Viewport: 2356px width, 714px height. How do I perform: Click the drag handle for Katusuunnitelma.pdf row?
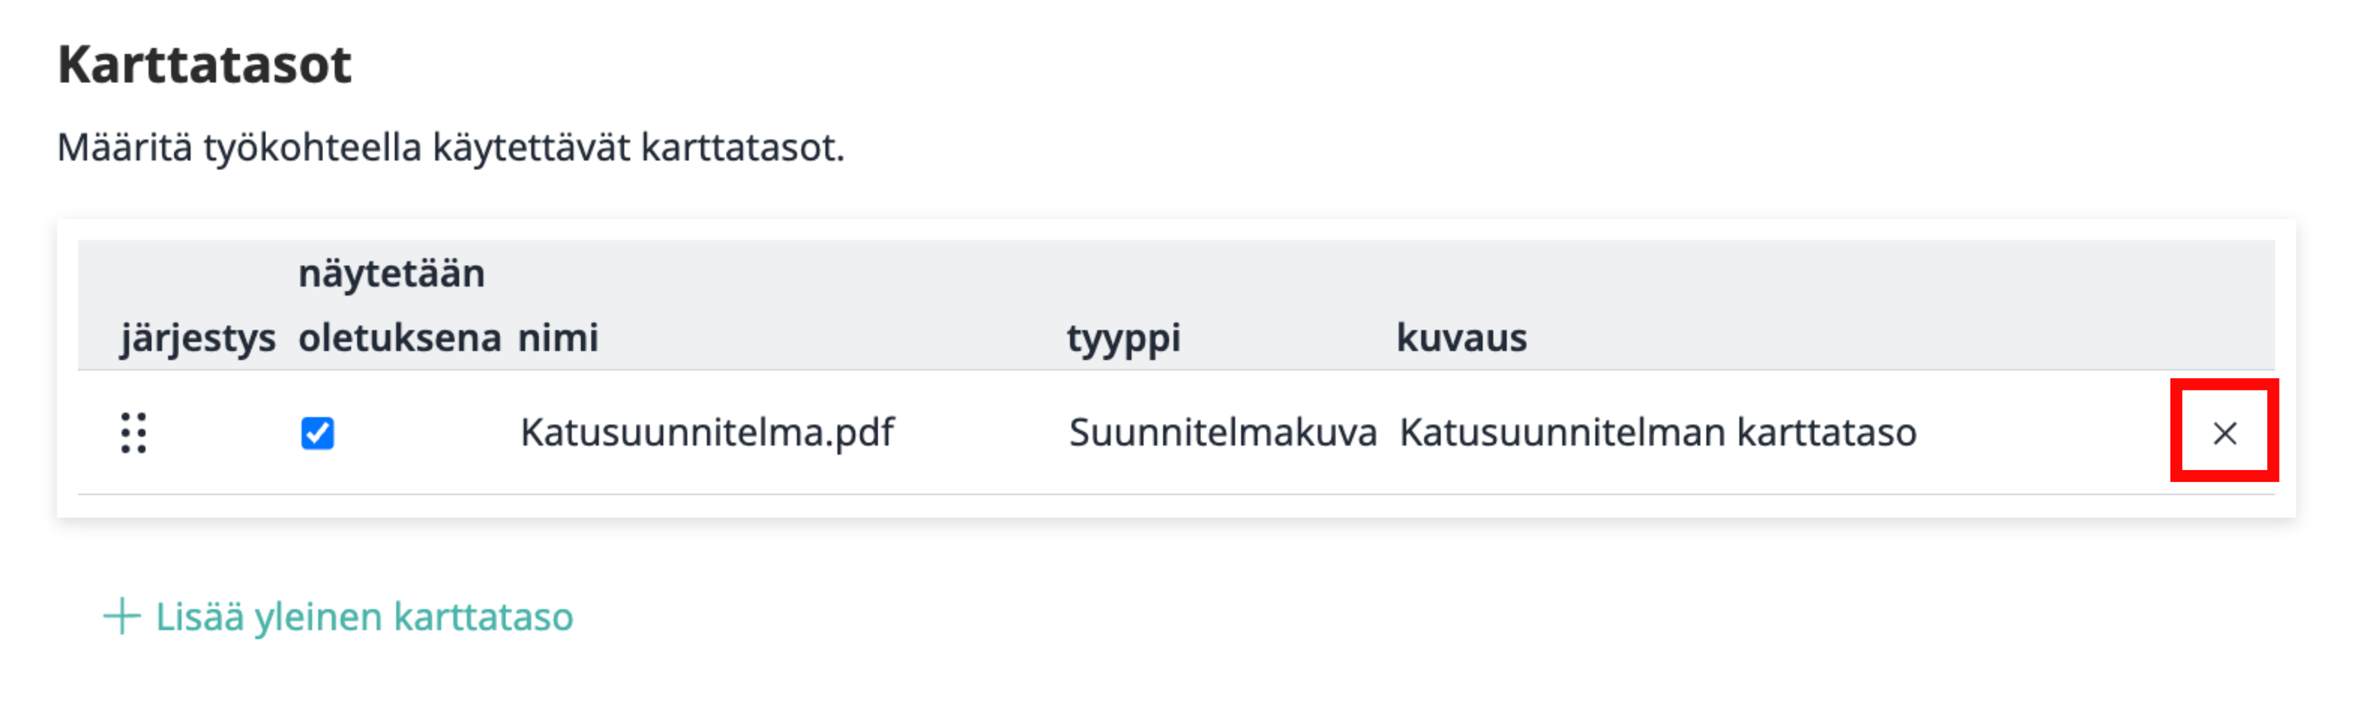[x=134, y=433]
